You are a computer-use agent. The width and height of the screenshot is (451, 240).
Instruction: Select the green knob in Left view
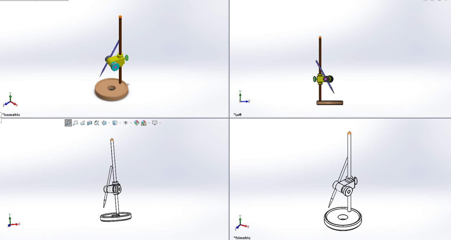click(x=315, y=79)
